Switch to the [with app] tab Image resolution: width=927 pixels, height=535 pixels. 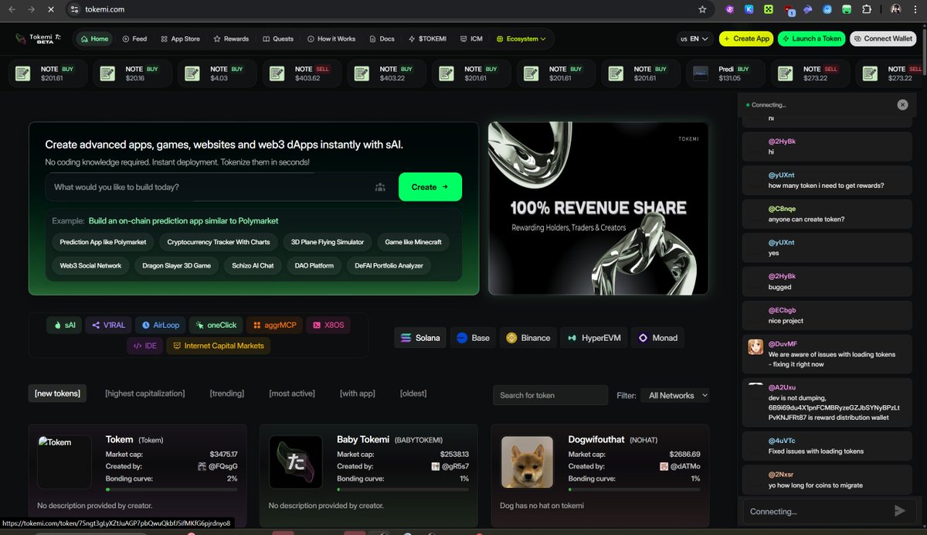click(x=358, y=394)
